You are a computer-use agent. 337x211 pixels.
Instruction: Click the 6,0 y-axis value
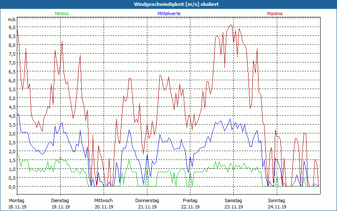pos(12,80)
